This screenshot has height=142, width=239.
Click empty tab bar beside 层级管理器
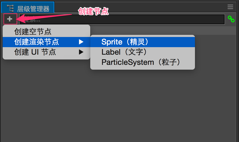[x=140, y=7]
